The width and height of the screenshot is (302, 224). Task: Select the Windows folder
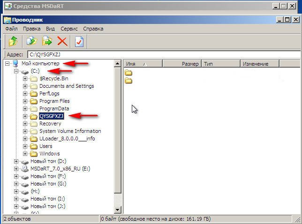(x=50, y=154)
